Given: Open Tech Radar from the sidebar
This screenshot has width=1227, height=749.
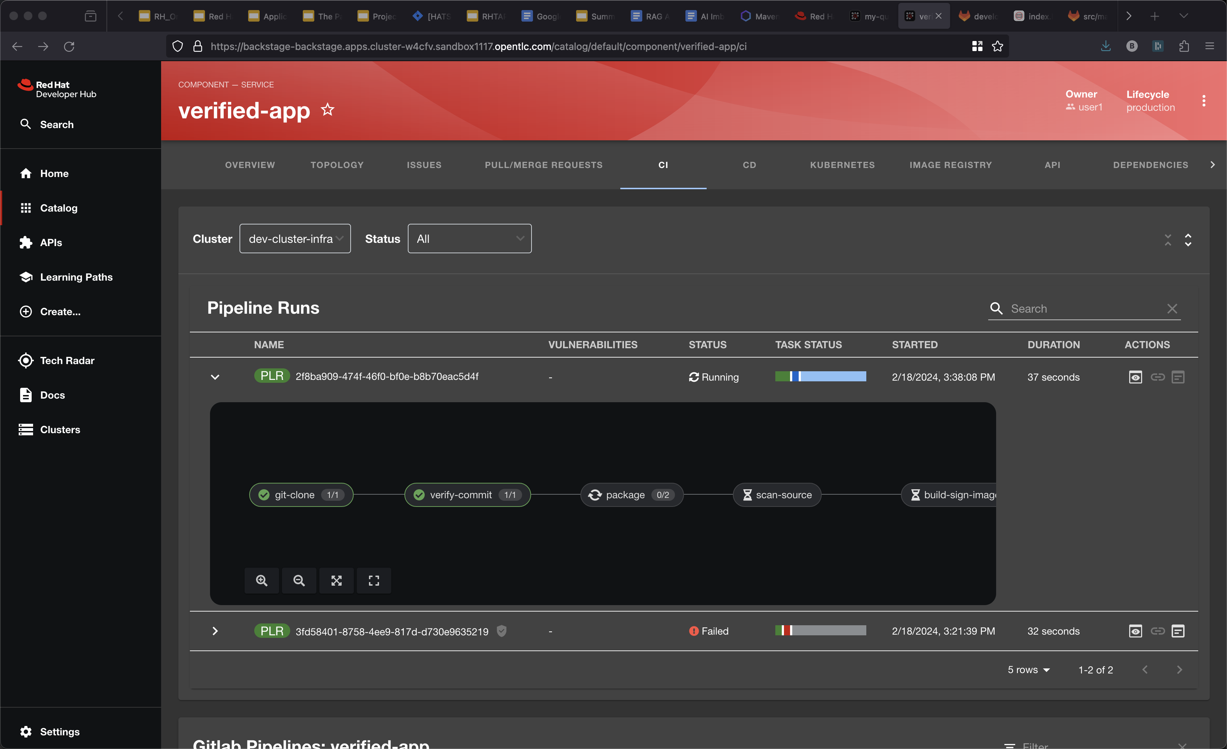Looking at the screenshot, I should 67,360.
